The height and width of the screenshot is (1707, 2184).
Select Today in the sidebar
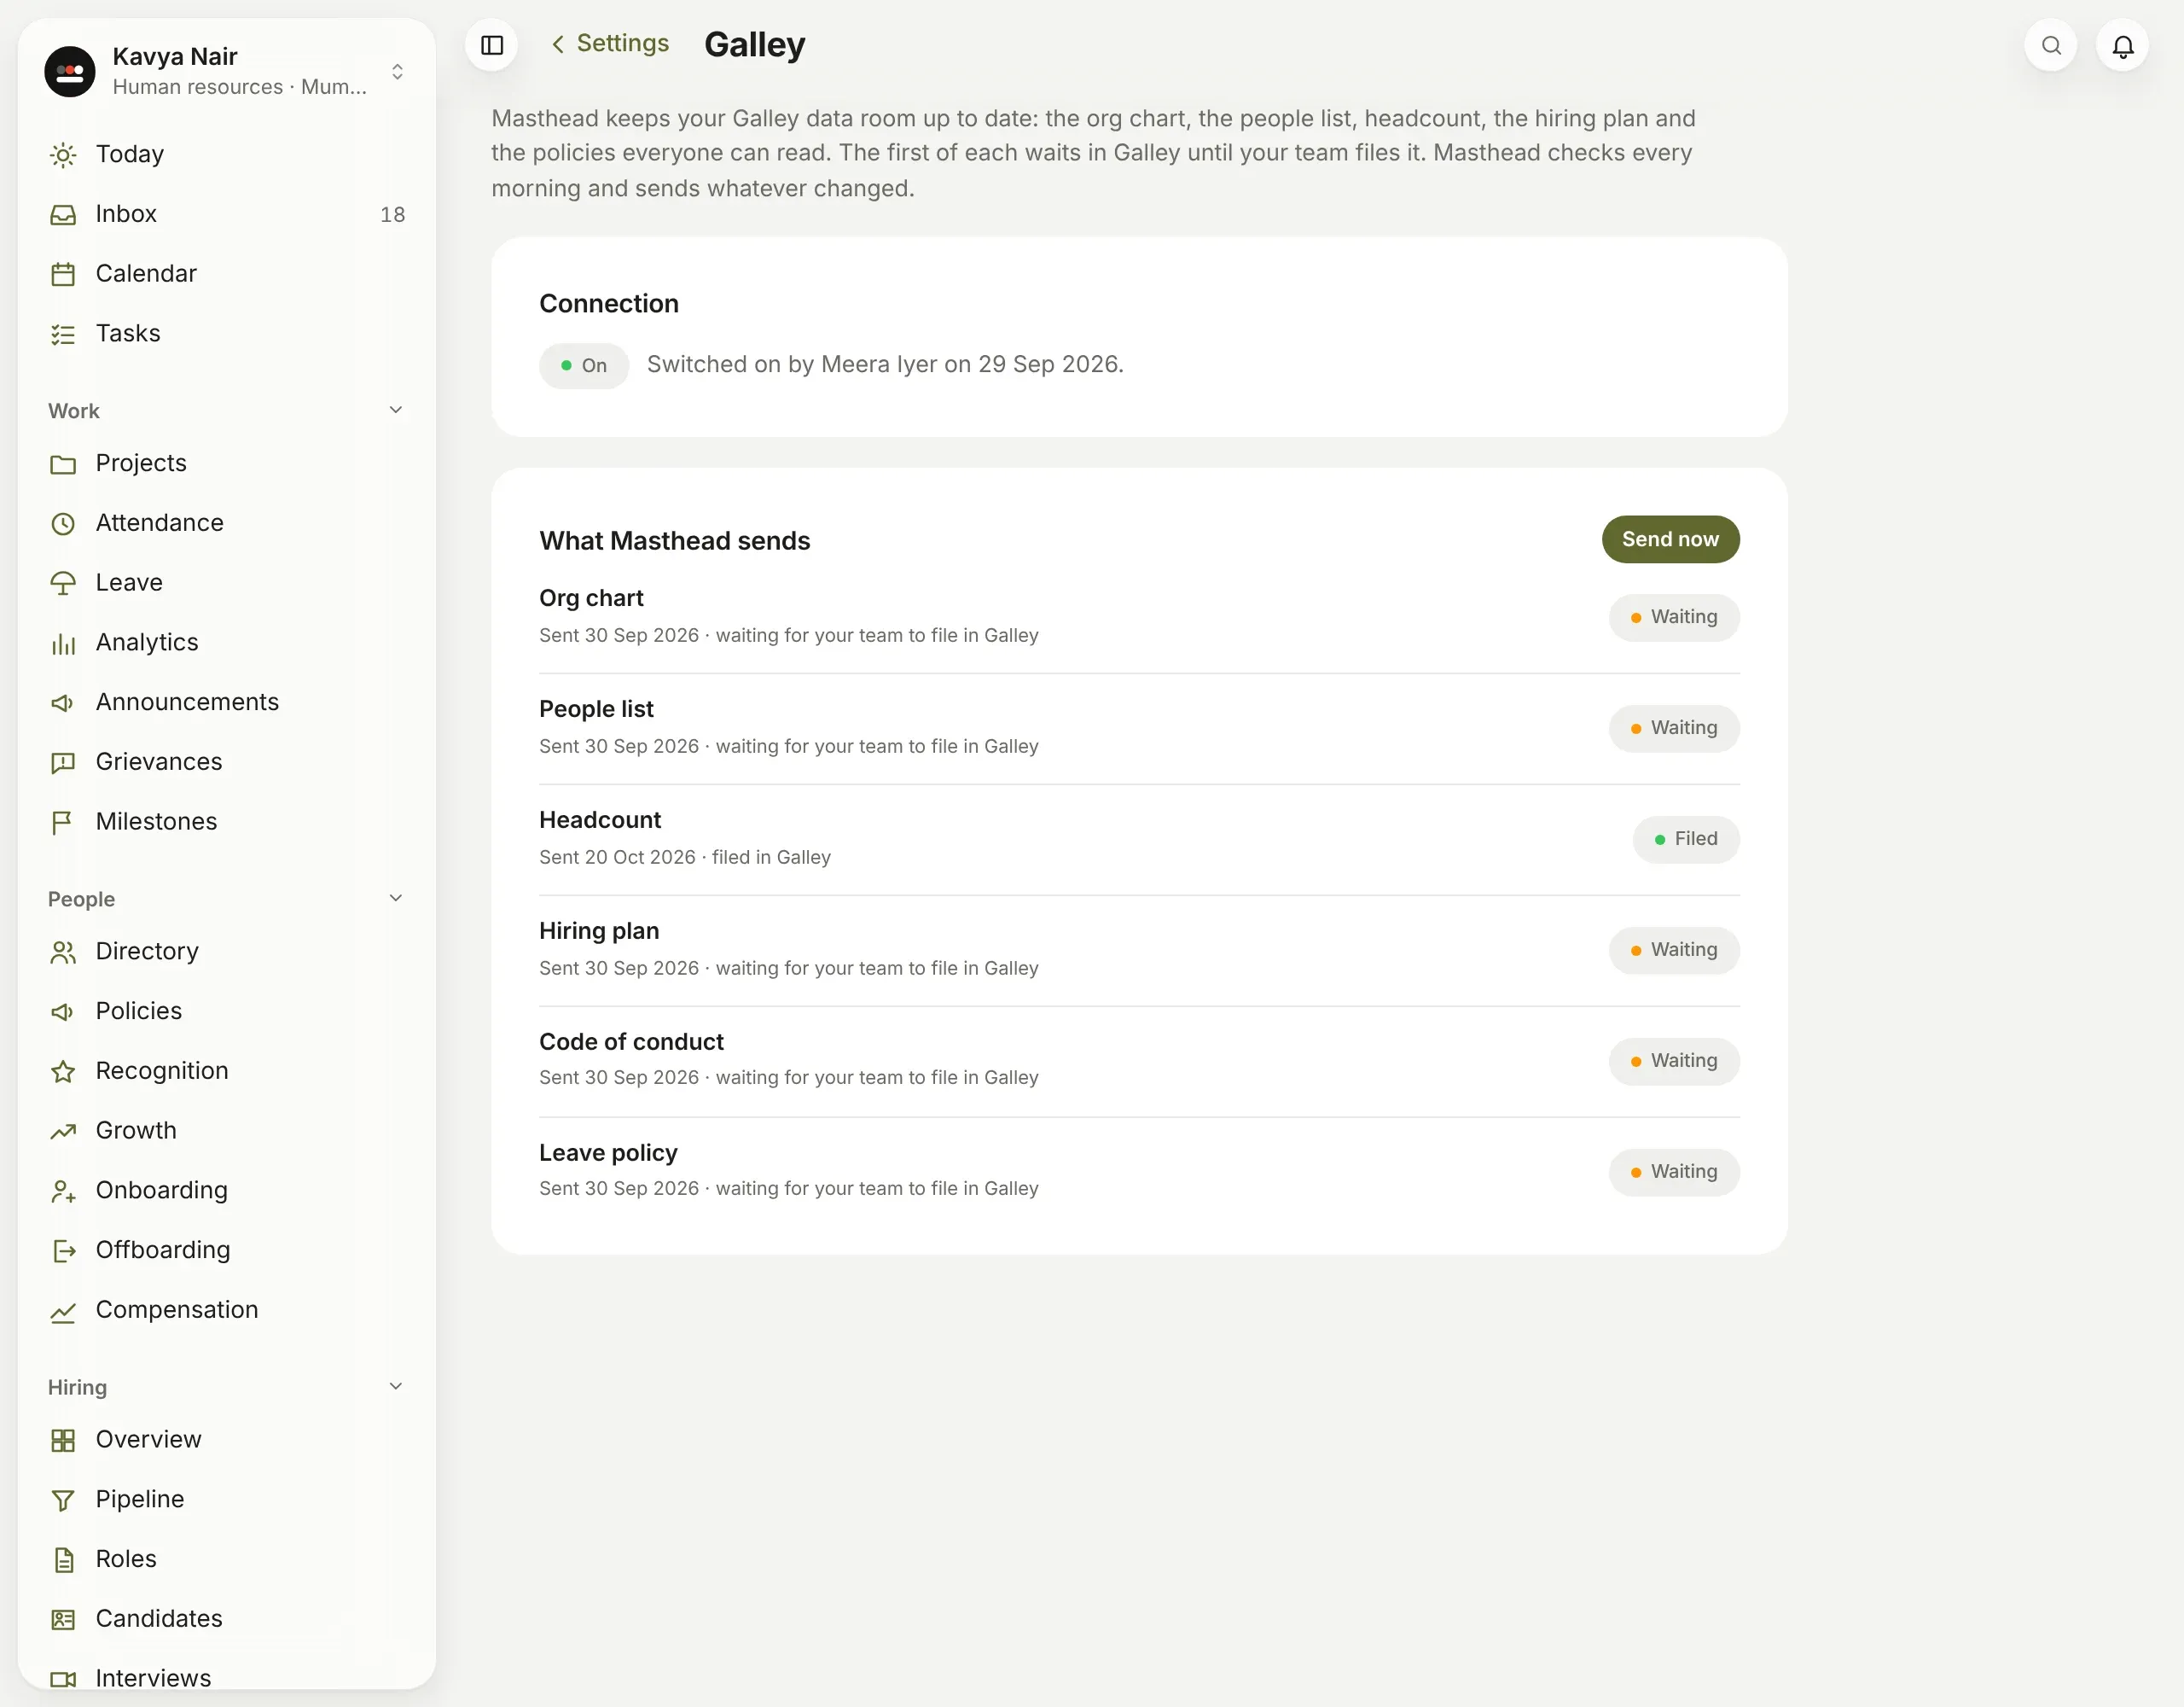[226, 154]
